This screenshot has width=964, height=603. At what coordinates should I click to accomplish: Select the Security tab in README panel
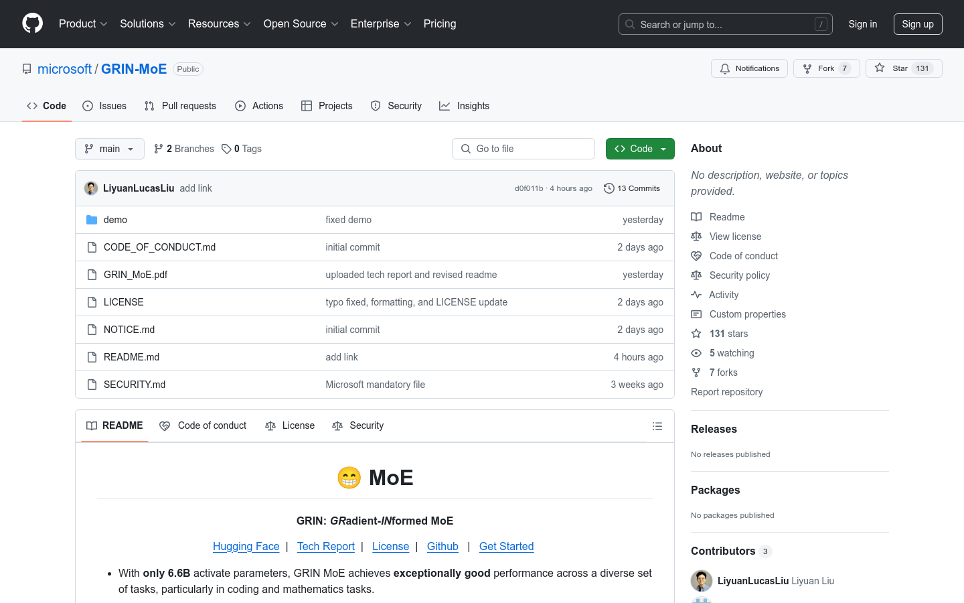(x=358, y=426)
